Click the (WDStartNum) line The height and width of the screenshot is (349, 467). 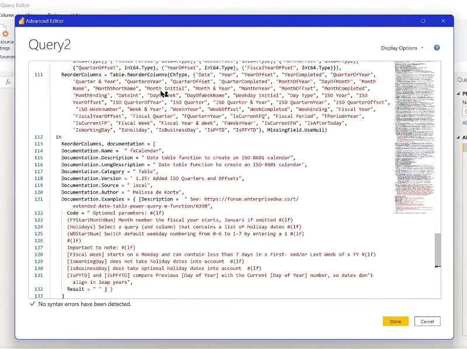click(x=186, y=234)
